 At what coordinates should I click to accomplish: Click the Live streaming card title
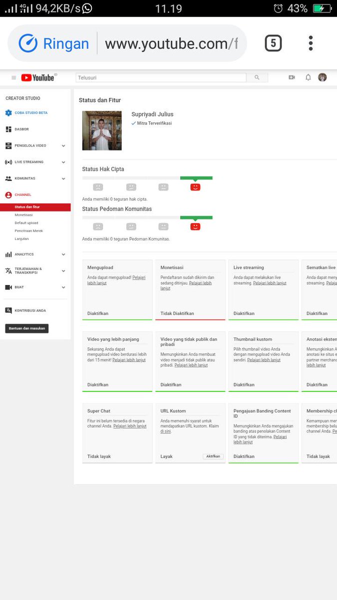point(249,267)
